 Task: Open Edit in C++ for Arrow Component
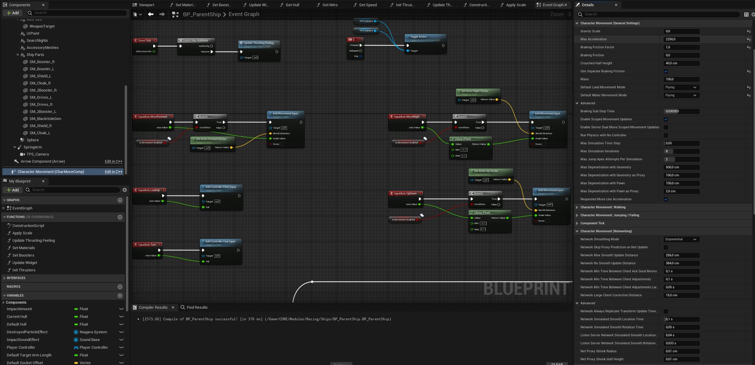click(x=114, y=162)
